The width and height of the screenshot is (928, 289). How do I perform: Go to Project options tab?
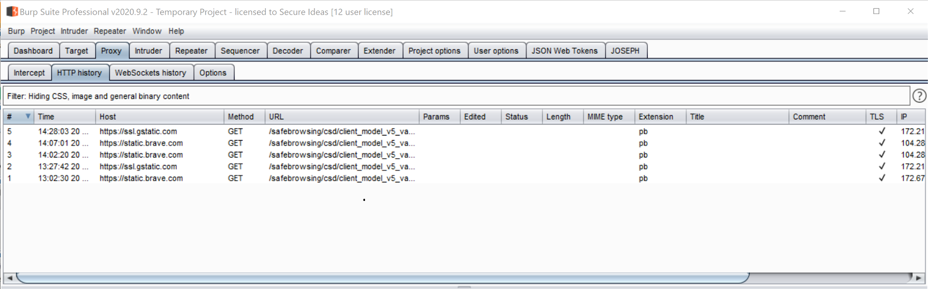coord(434,51)
